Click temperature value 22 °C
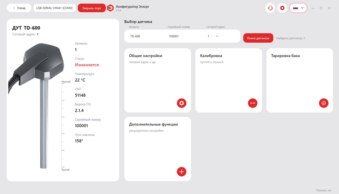The width and height of the screenshot is (339, 194). [80, 80]
